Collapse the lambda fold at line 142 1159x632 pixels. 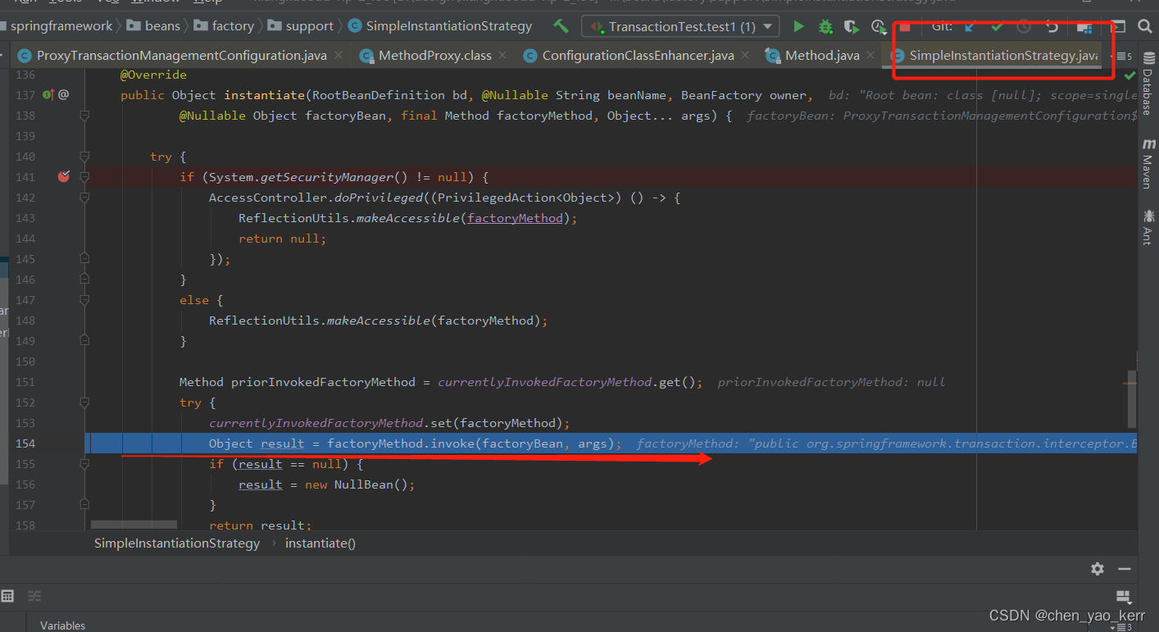[84, 198]
